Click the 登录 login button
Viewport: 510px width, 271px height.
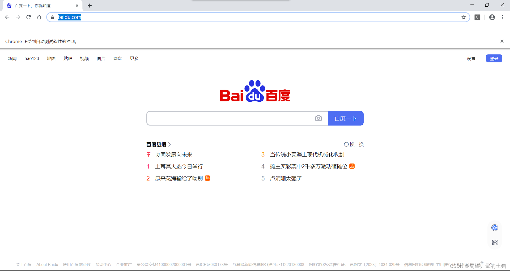coord(494,58)
